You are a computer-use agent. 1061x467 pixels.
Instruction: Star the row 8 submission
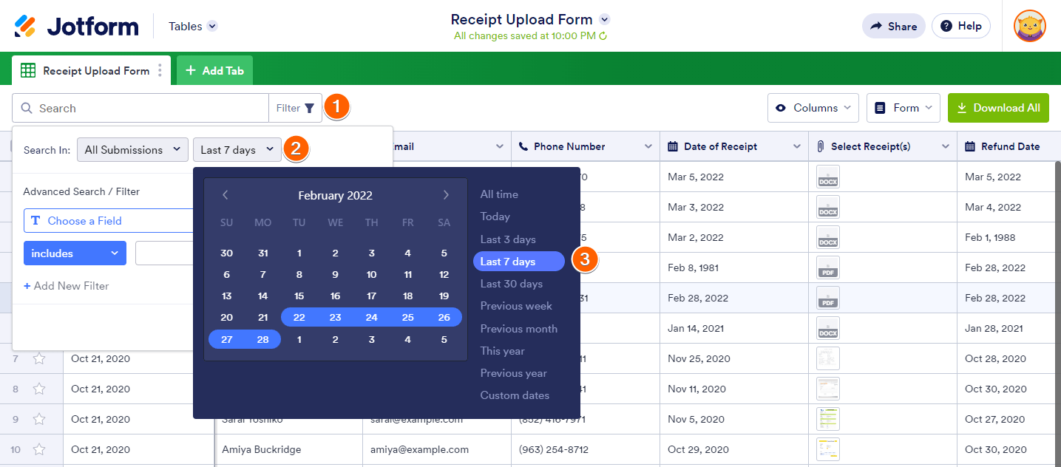point(39,389)
